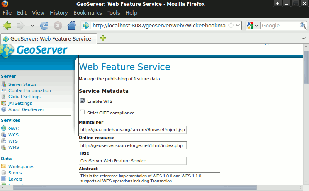Click the JAI Settings icon

pyautogui.click(x=3, y=103)
